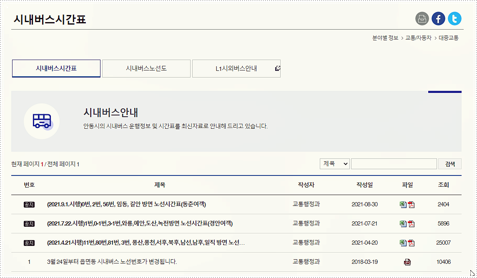Open the 제목 search type dropdown

click(x=335, y=164)
